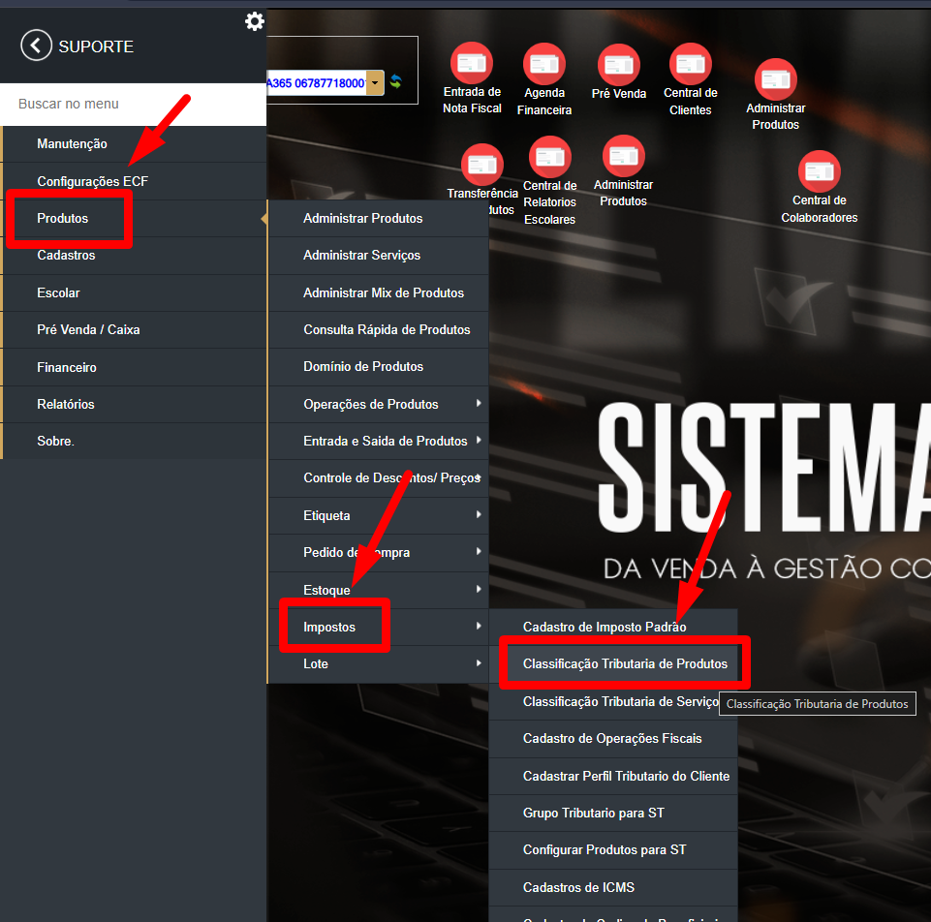Click the green refresh arrows icon

coord(395,83)
